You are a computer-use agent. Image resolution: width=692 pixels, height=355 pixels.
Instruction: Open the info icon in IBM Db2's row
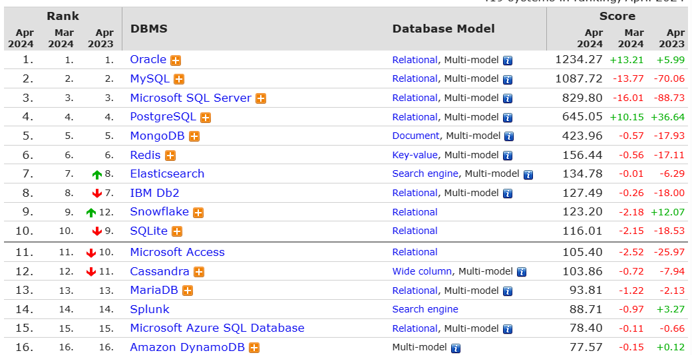[x=508, y=193]
